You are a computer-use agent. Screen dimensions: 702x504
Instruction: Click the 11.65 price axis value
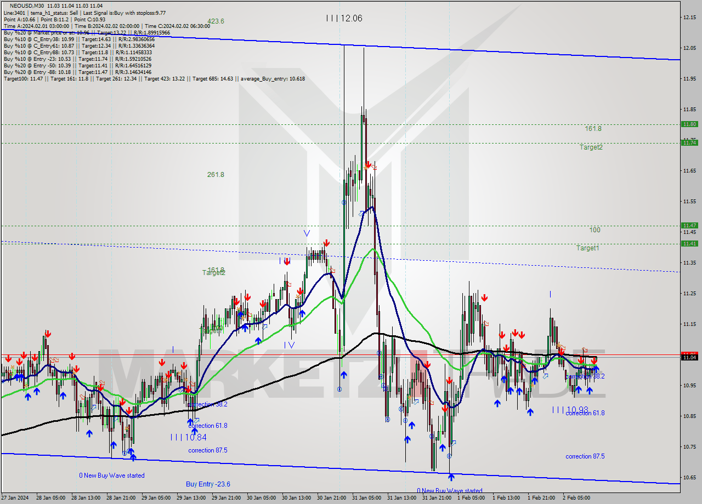pos(689,171)
